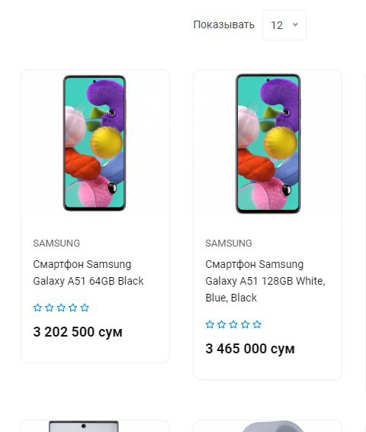Open the Galaxy A51 64GB Black phone image
366x432 pixels.
coord(95,143)
